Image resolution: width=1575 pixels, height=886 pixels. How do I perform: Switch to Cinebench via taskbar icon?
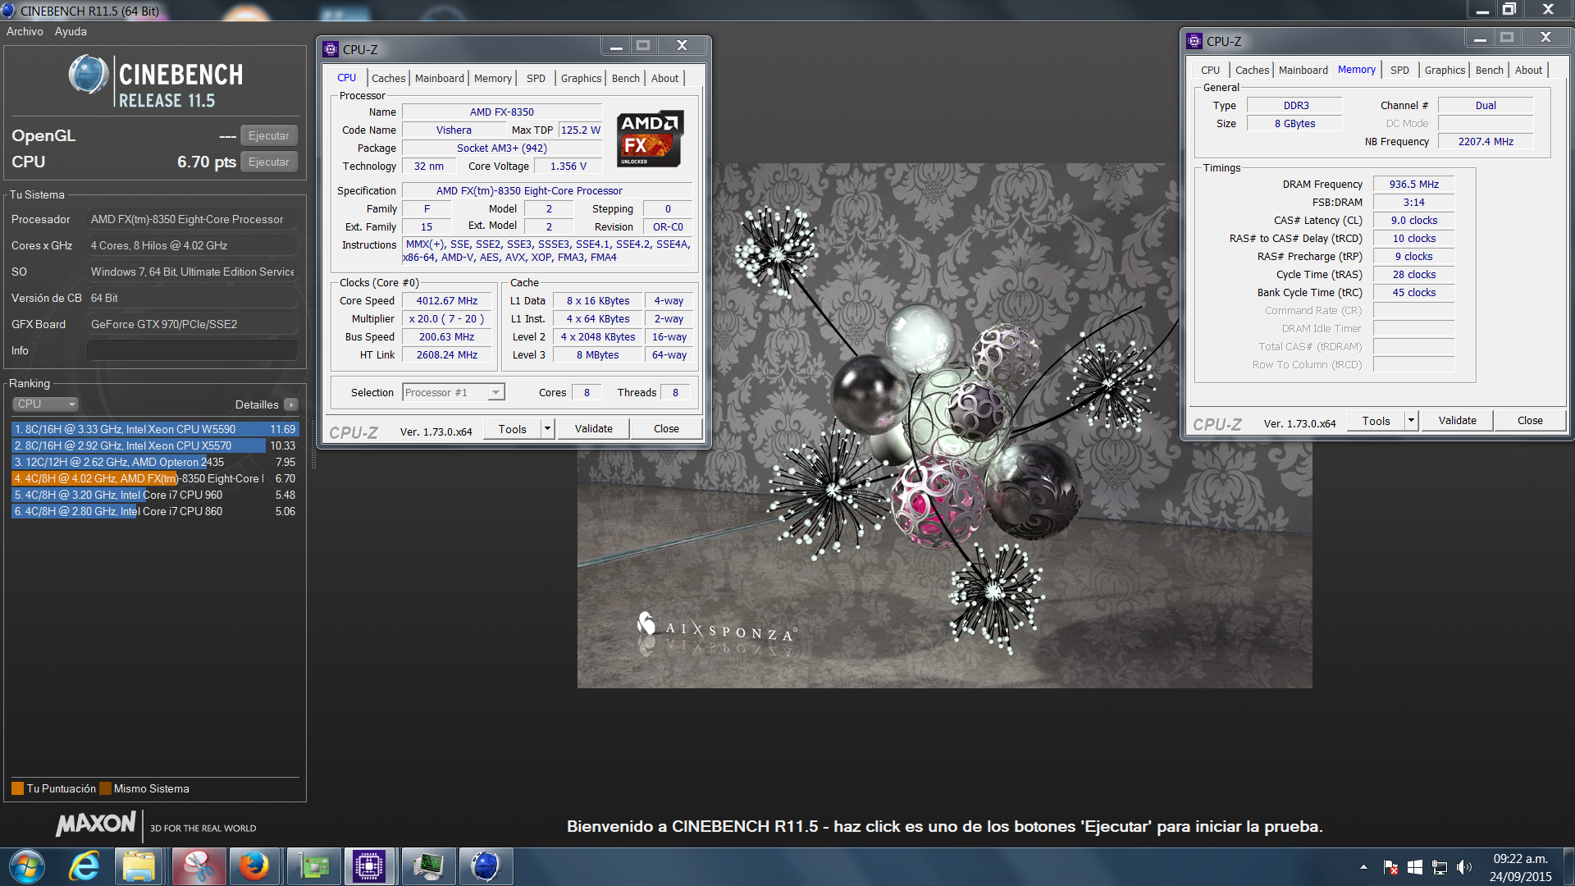coord(486,866)
